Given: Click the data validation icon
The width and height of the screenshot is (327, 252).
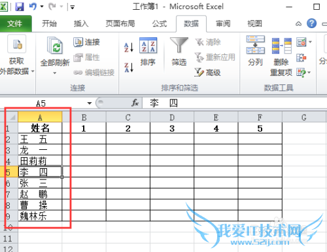Looking at the screenshot, I should pyautogui.click(x=301, y=42).
